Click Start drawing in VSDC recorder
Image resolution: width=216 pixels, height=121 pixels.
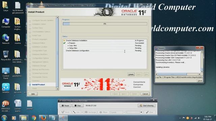(x=146, y=106)
